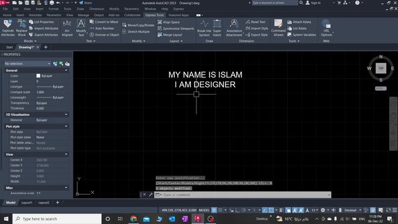
Task: Click the Explode Attributes tool icon
Action: (8, 28)
